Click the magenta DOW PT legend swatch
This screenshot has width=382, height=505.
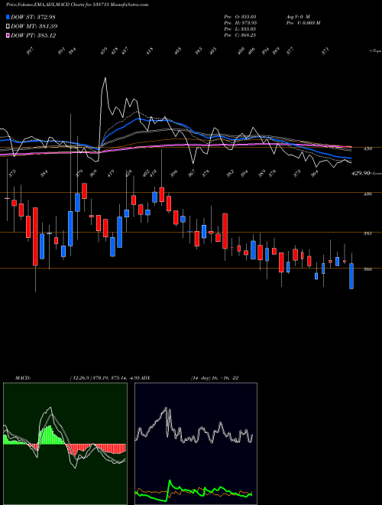8,35
